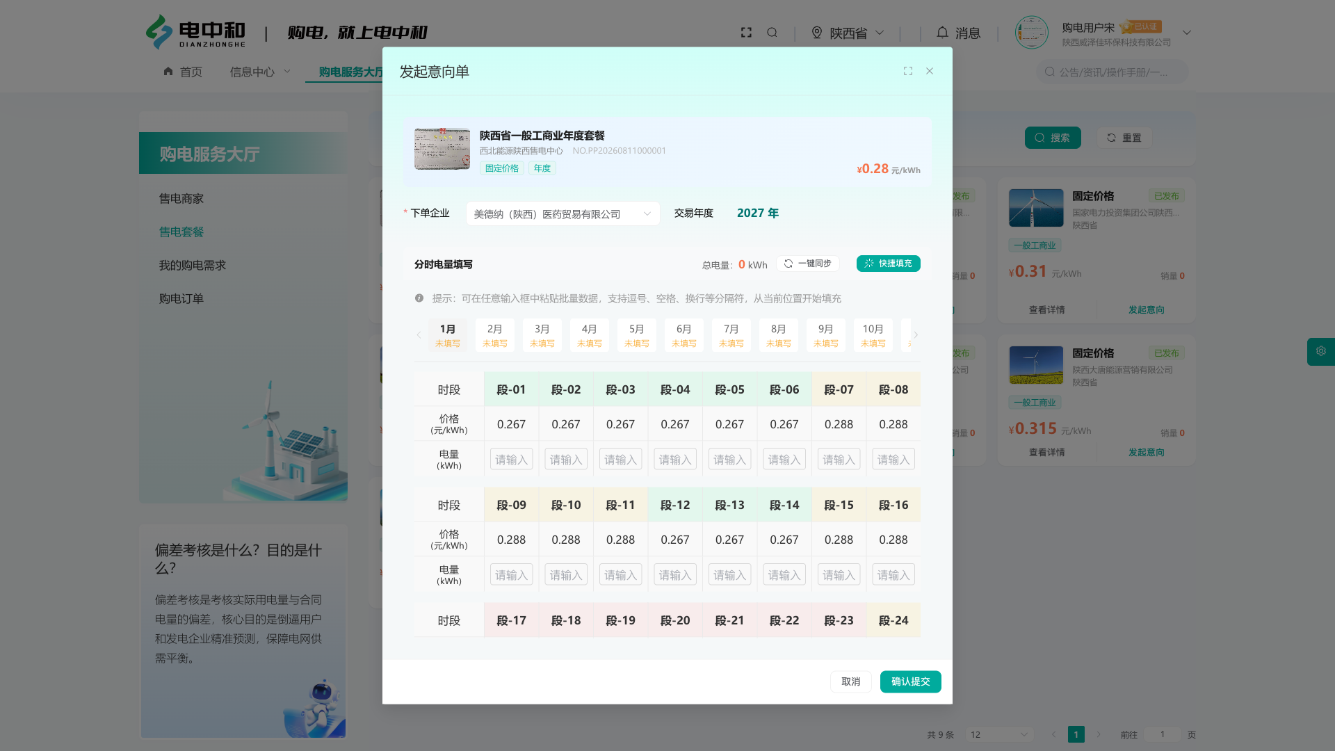Click the 搜索 button behind the dialog
This screenshot has height=751, width=1335.
click(1053, 138)
